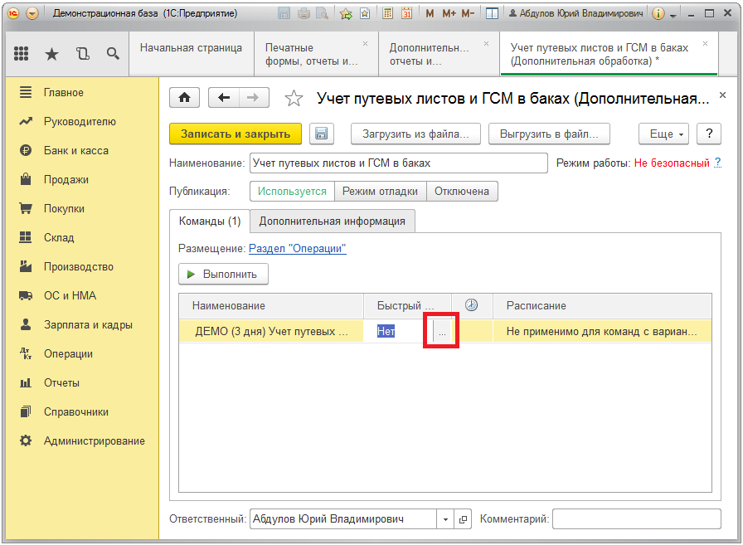Viewport: 743px width, 545px height.
Task: Click the Комментарий input field
Action: click(x=636, y=519)
